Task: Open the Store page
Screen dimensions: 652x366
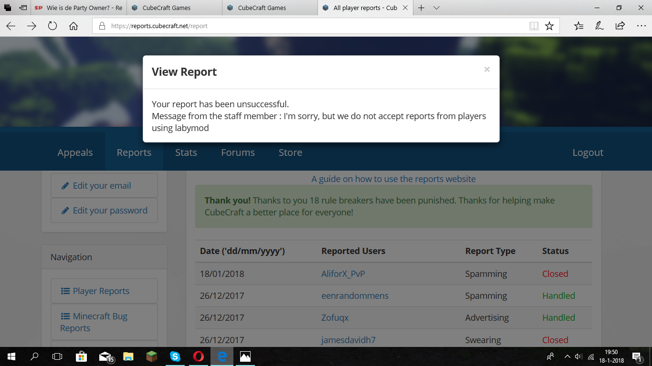Action: tap(290, 152)
